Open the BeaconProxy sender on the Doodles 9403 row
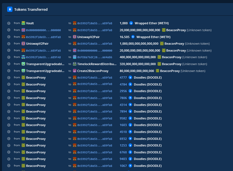 (36, 159)
